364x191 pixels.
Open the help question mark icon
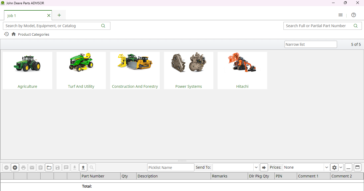click(354, 15)
